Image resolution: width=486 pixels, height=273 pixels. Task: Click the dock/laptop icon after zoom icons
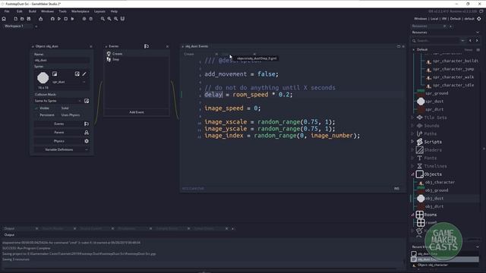tap(122, 19)
